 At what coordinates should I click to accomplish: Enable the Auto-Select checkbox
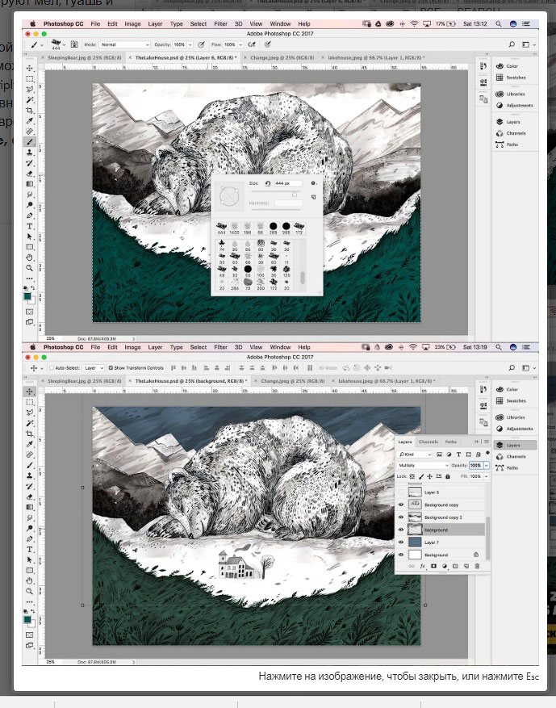click(51, 368)
